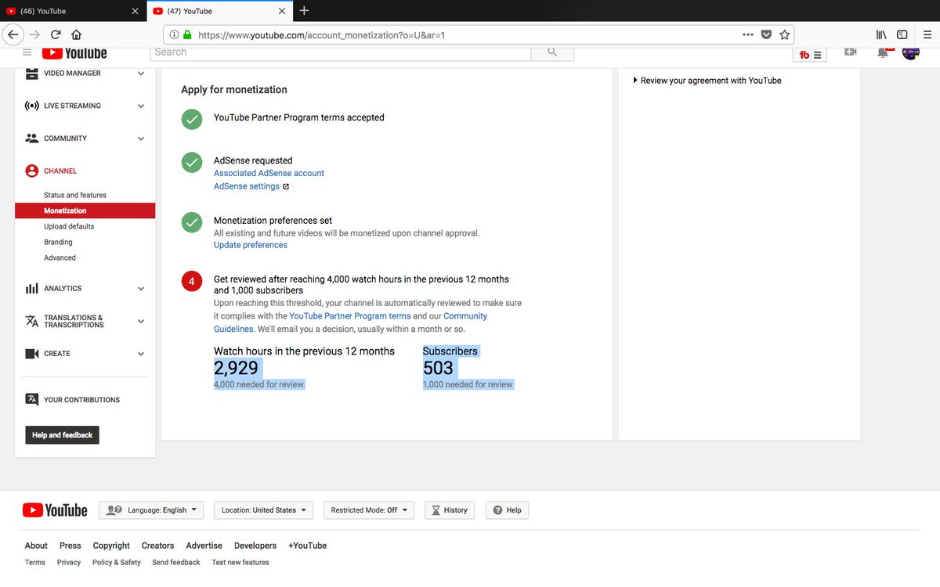The image size is (940, 587).
Task: Expand Review your agreement with YouTube
Action: (707, 81)
